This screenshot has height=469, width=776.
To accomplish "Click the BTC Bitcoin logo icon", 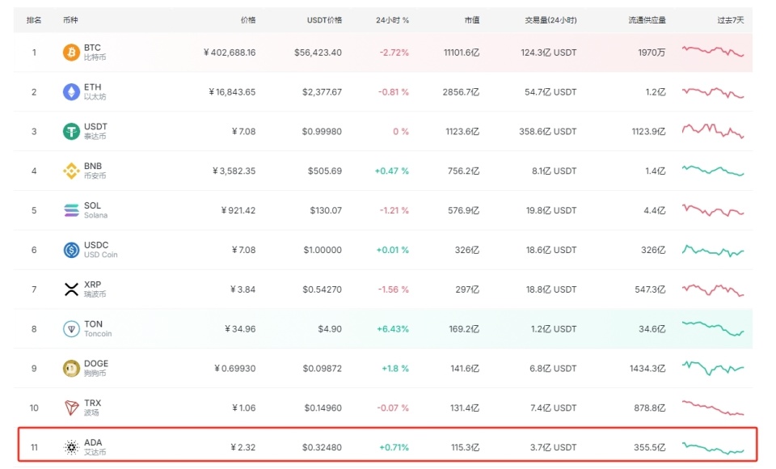I will click(71, 53).
